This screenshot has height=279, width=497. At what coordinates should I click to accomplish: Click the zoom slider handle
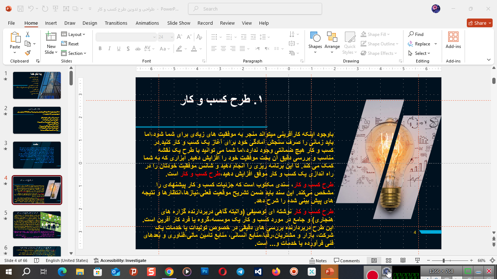click(444, 260)
